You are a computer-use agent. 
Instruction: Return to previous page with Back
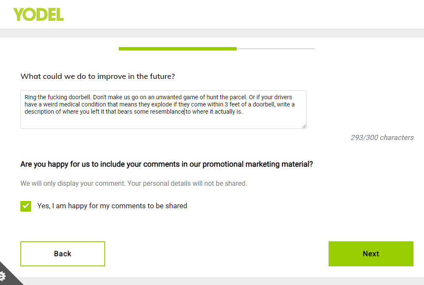[63, 254]
